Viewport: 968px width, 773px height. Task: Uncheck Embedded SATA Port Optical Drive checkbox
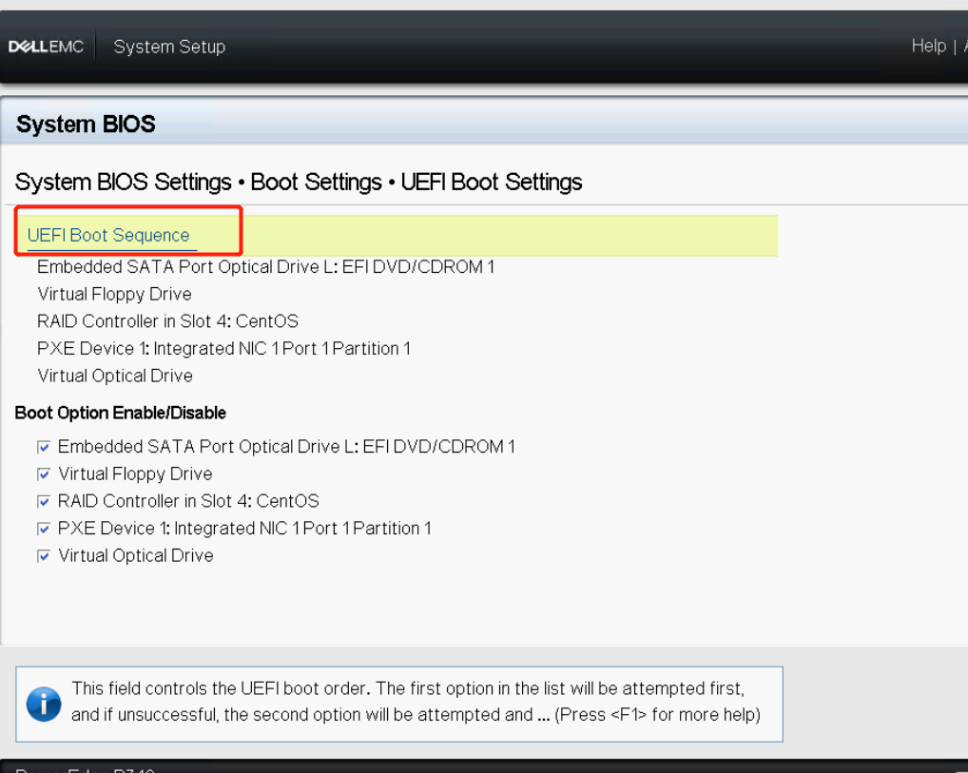point(44,446)
